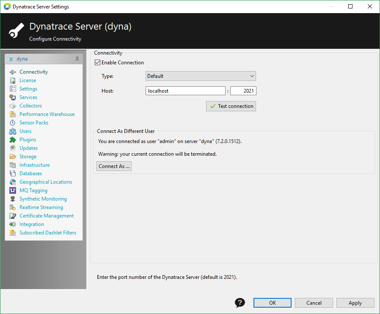The width and height of the screenshot is (380, 314).
Task: Select Integration in the sidebar
Action: pyautogui.click(x=32, y=224)
